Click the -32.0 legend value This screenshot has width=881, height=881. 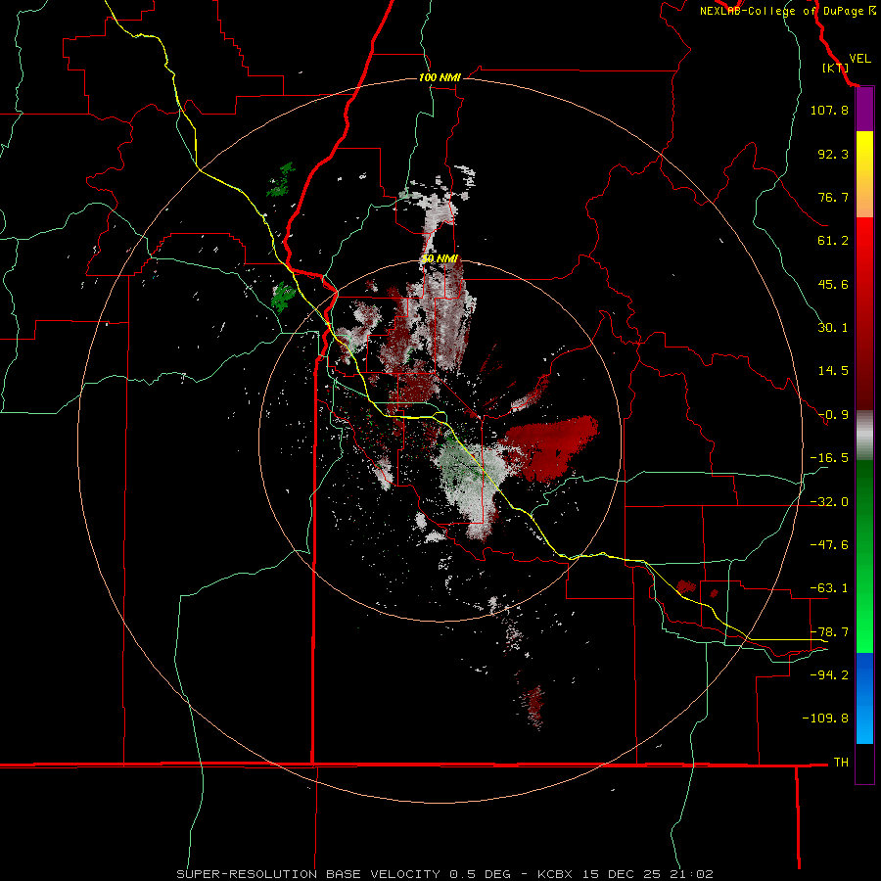click(829, 502)
